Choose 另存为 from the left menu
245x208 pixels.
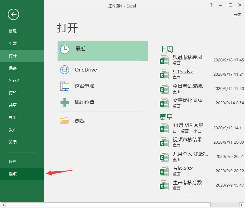15,81
